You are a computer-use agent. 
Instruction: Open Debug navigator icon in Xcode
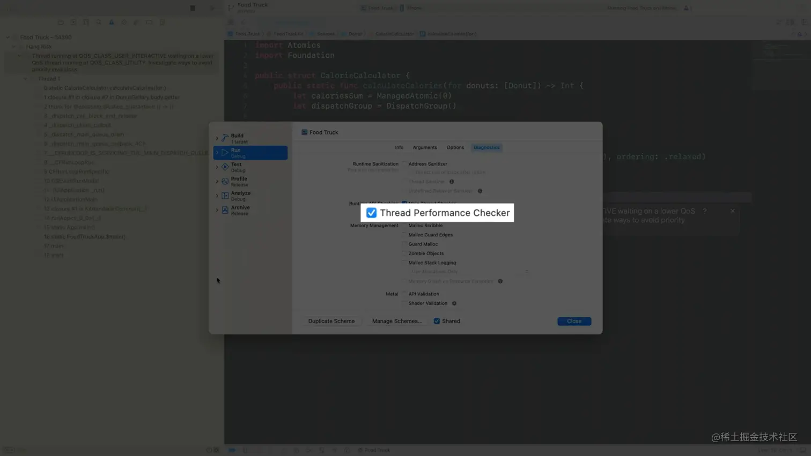[137, 23]
